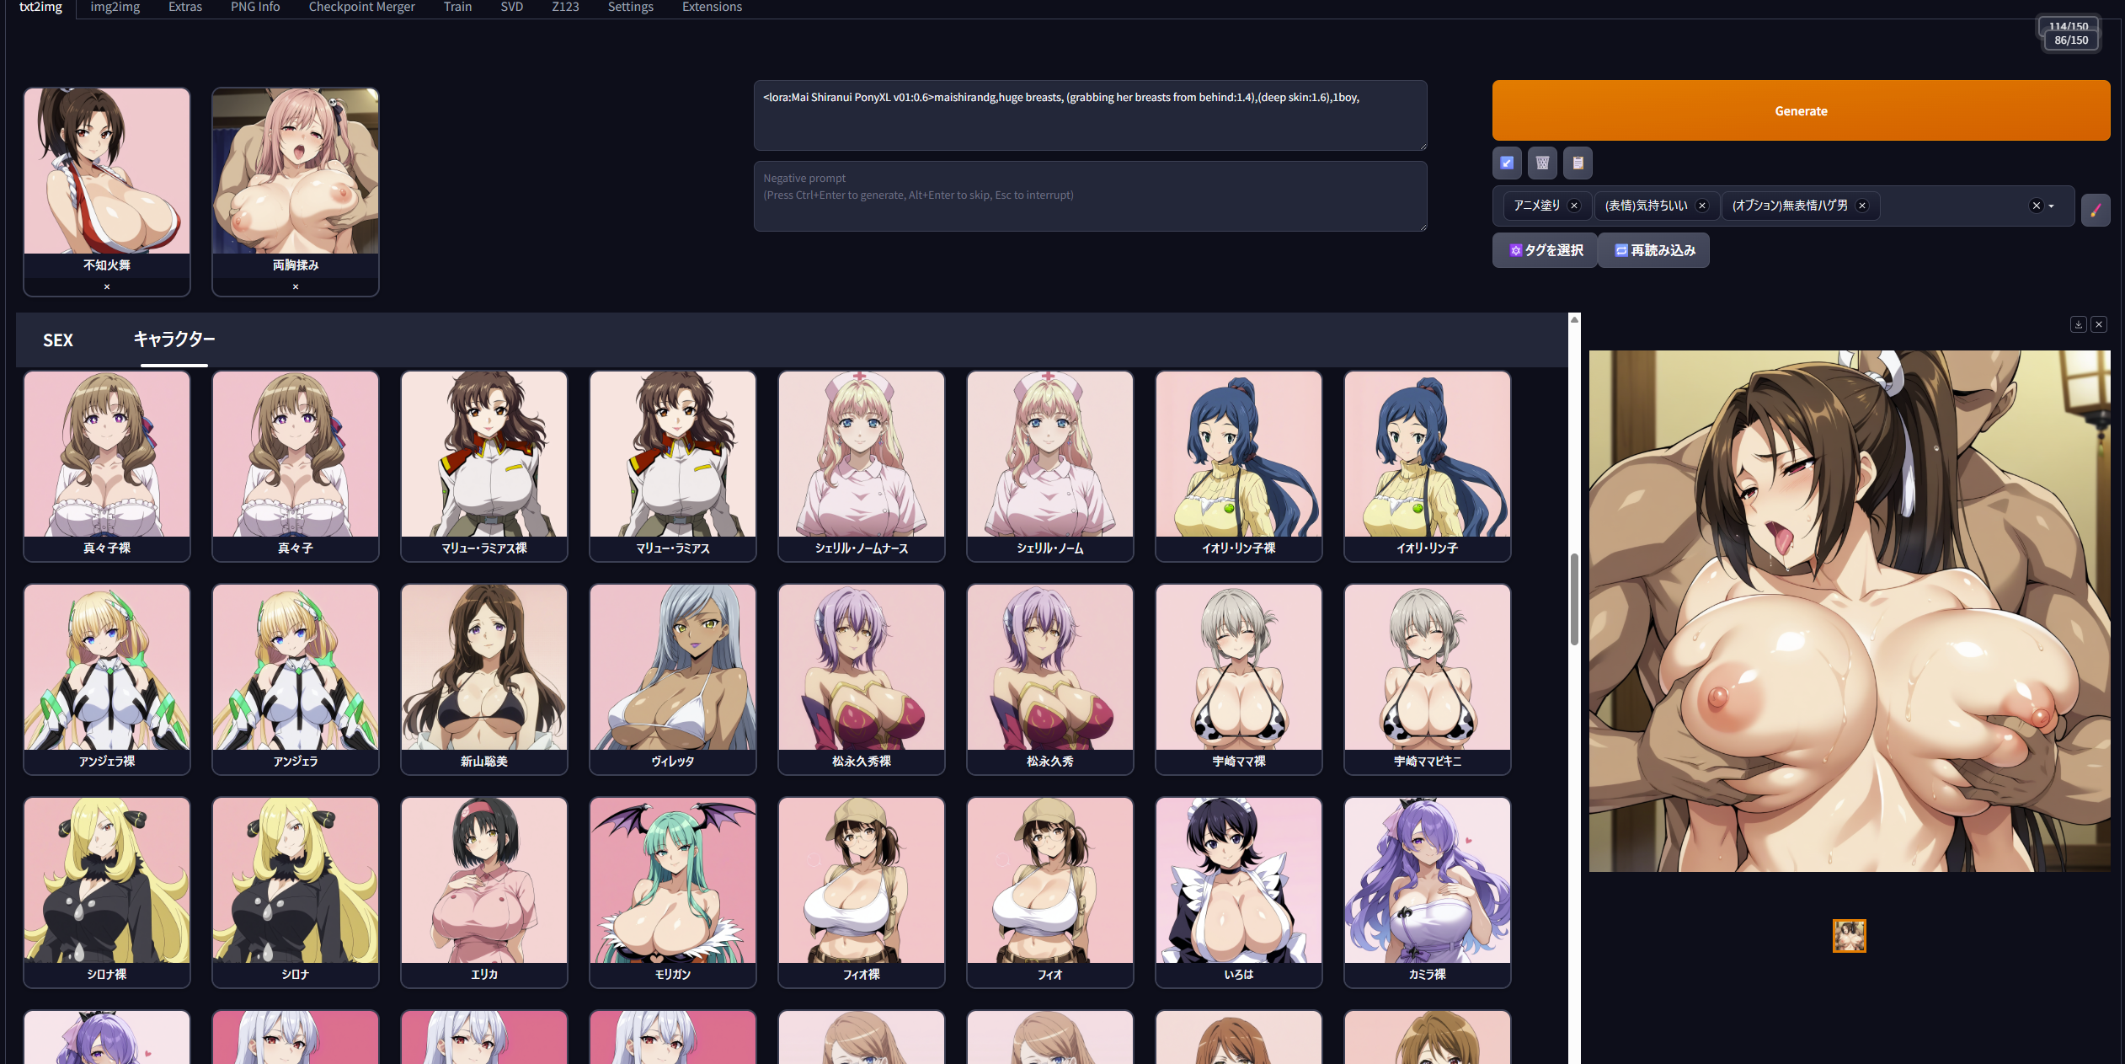Remove the (表情)気持ちいい style tag
Screen dimensions: 2125x1064
(1701, 206)
